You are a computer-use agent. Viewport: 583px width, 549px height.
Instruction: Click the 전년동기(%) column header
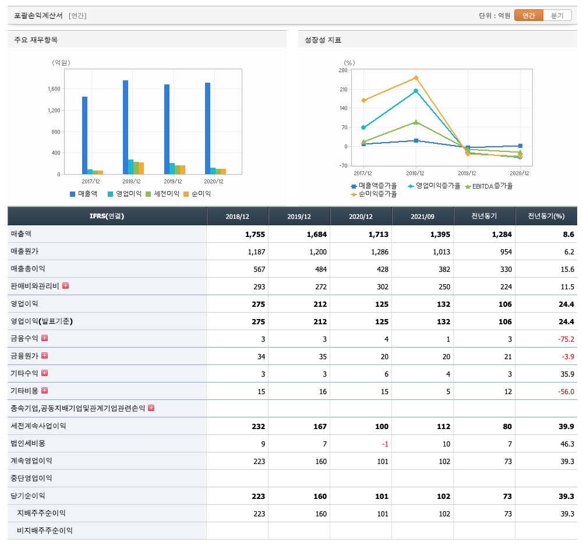546,217
